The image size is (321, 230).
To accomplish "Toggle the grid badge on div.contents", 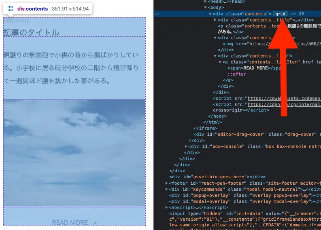I will [x=281, y=14].
